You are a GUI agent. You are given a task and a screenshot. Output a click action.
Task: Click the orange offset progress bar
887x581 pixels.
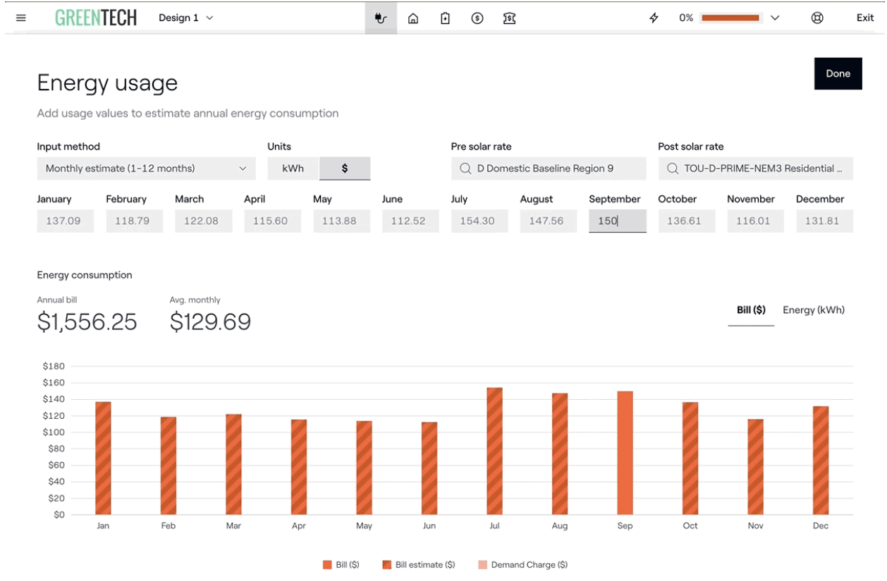(x=730, y=18)
